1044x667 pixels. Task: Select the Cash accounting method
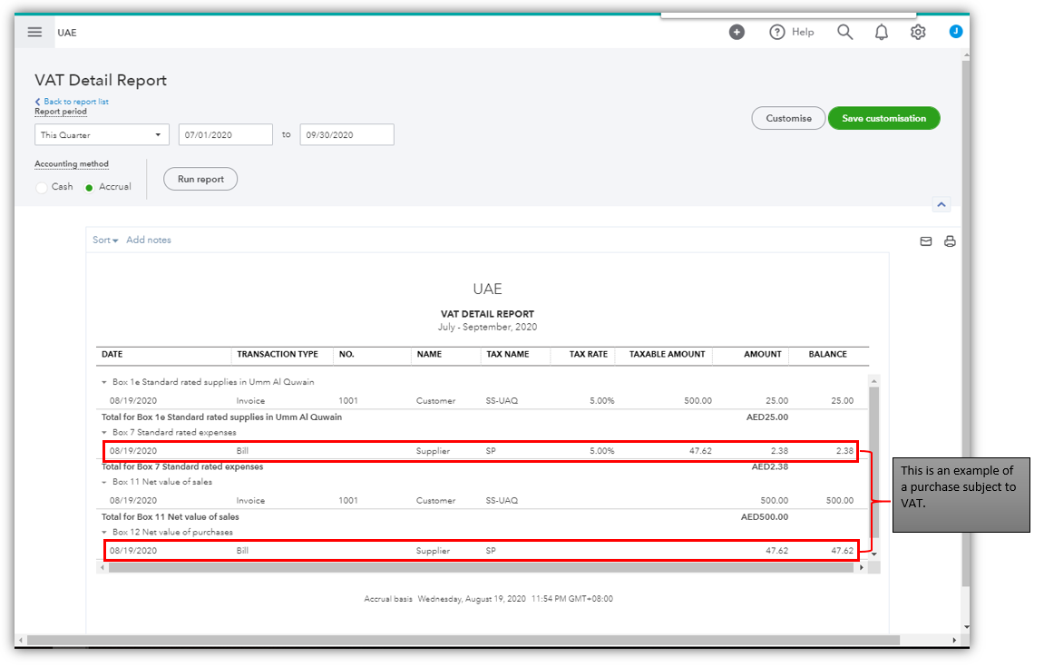click(42, 187)
